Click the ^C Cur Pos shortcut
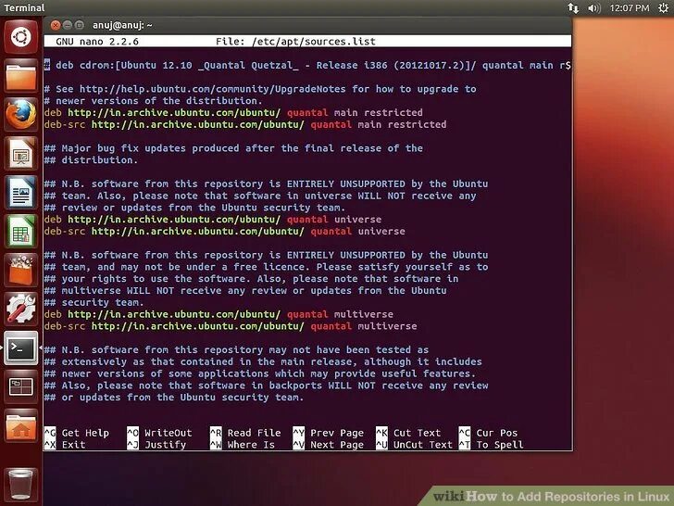The image size is (674, 506). click(x=488, y=433)
